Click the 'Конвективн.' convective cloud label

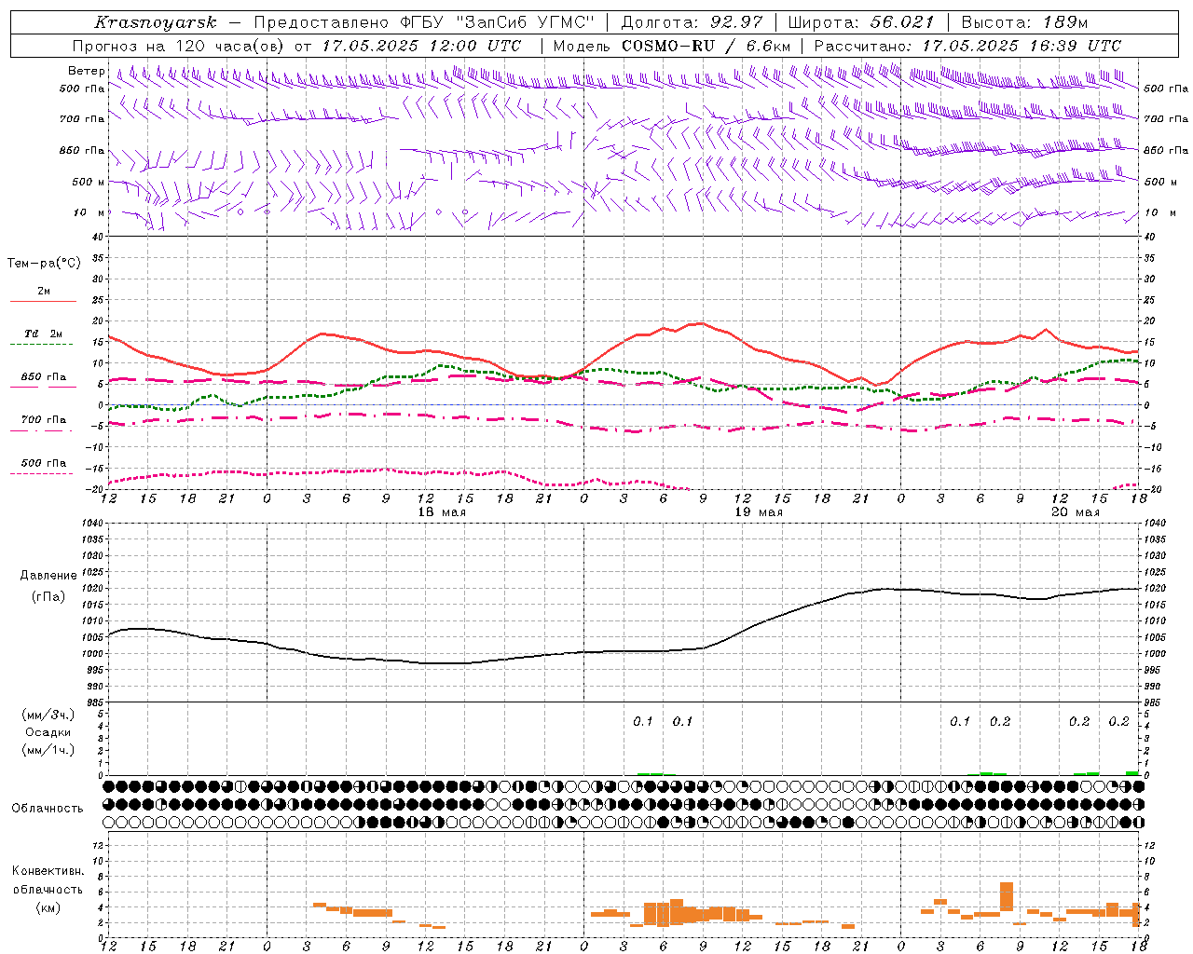tap(48, 871)
